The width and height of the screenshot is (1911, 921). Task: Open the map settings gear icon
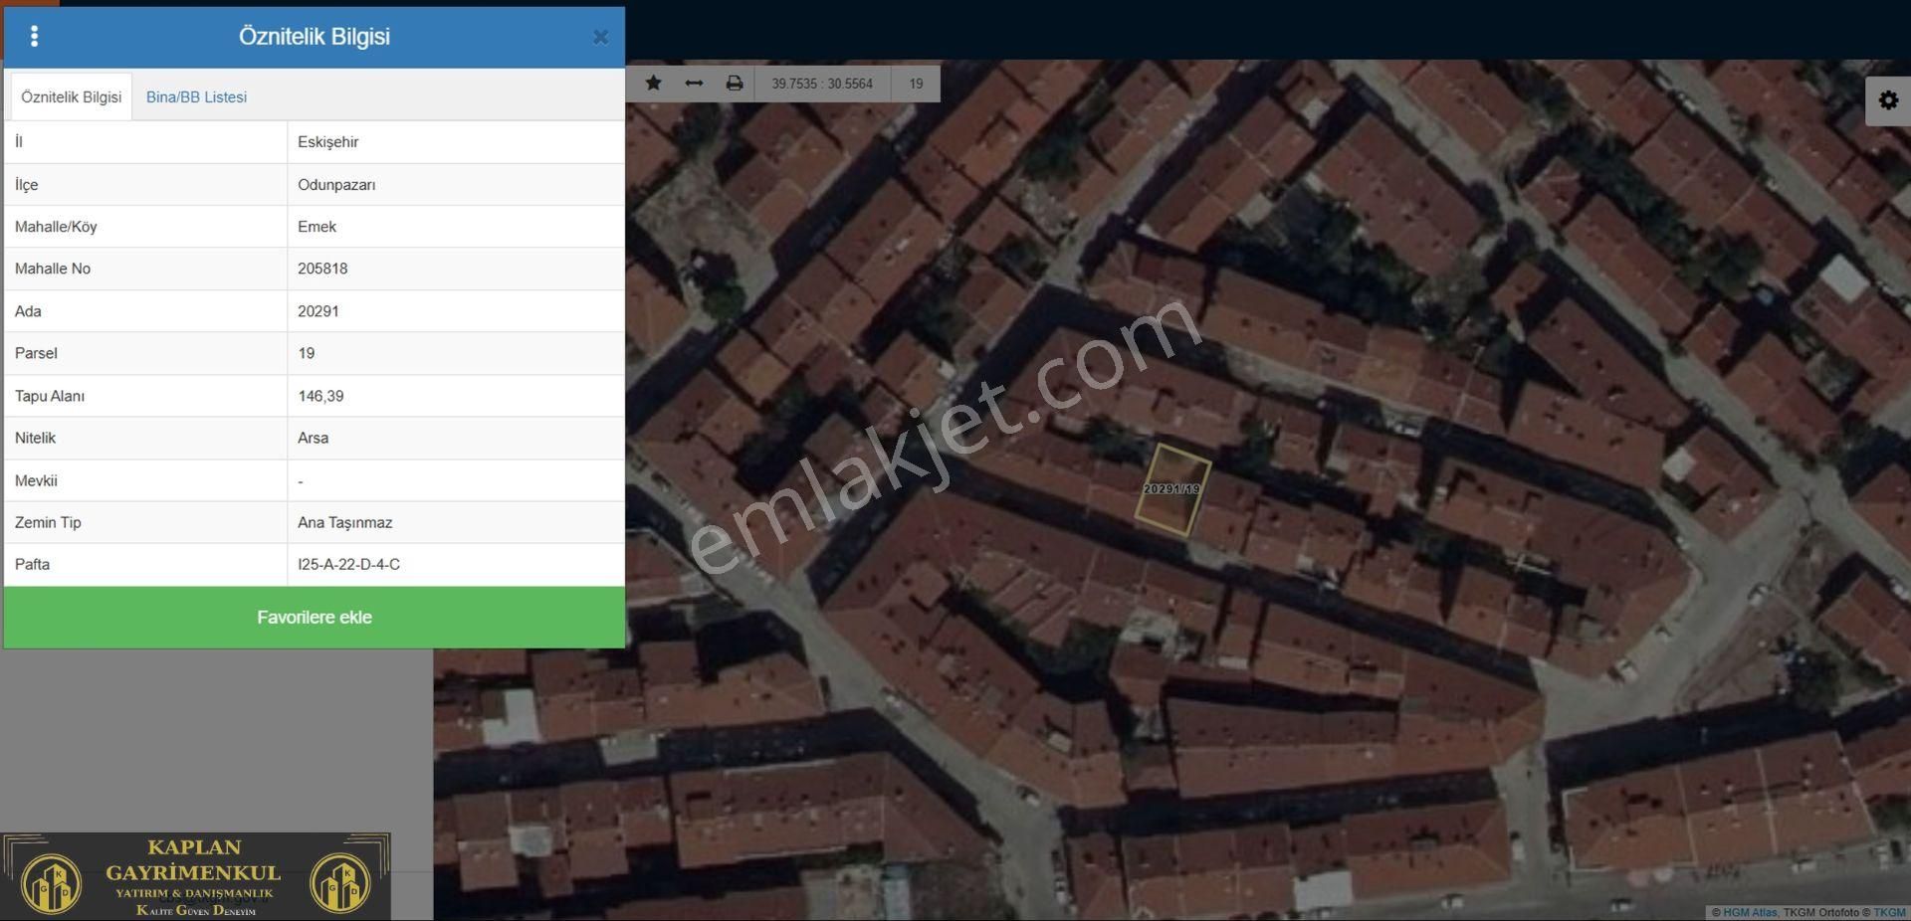[1888, 100]
